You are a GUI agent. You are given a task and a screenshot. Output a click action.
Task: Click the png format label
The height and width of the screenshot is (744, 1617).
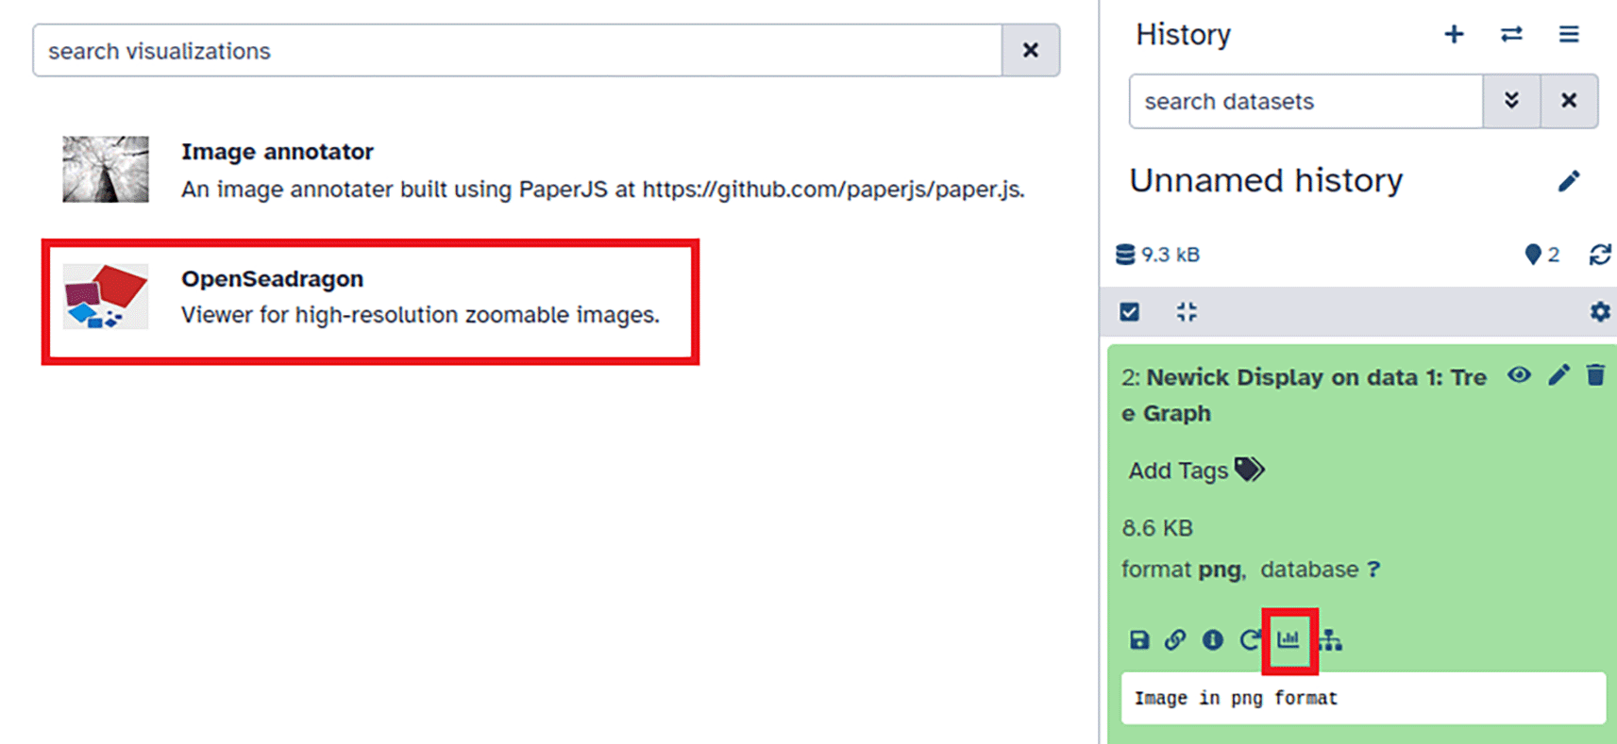pos(1220,570)
